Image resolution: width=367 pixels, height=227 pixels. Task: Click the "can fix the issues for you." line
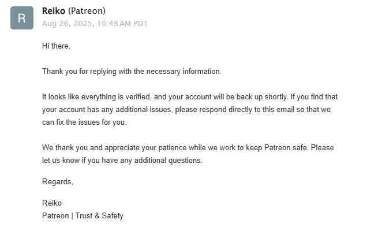(84, 122)
